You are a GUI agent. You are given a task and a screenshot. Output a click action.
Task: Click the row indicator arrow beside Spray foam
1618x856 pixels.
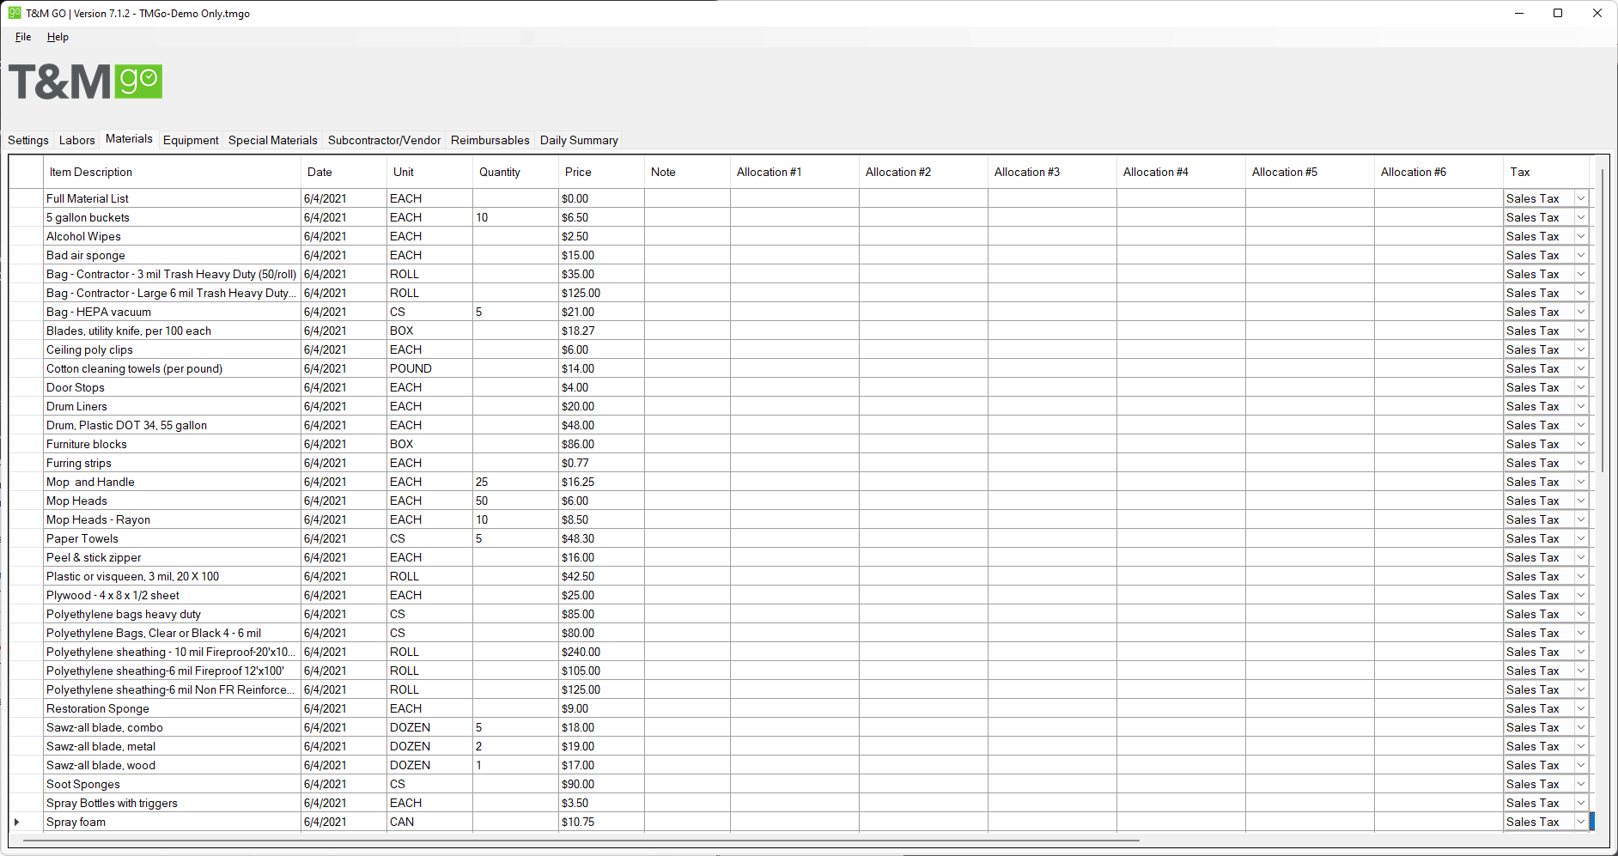coord(17,822)
